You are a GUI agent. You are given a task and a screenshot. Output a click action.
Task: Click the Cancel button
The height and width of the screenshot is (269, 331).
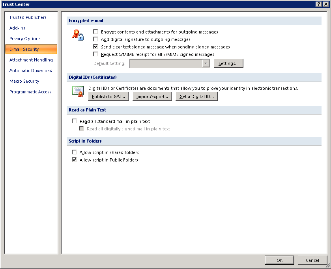tap(312, 260)
